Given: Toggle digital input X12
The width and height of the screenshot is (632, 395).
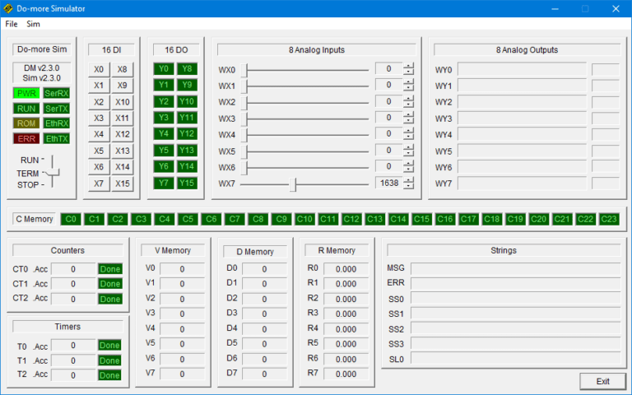Looking at the screenshot, I should 122,134.
